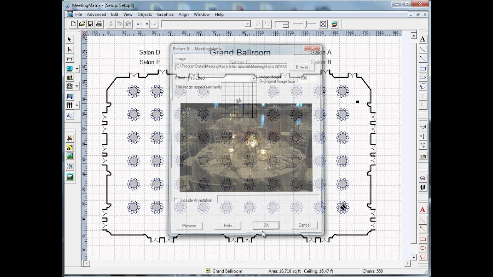This screenshot has width=493, height=277.
Task: Open the empty toolbar combo box
Action: click(206, 24)
